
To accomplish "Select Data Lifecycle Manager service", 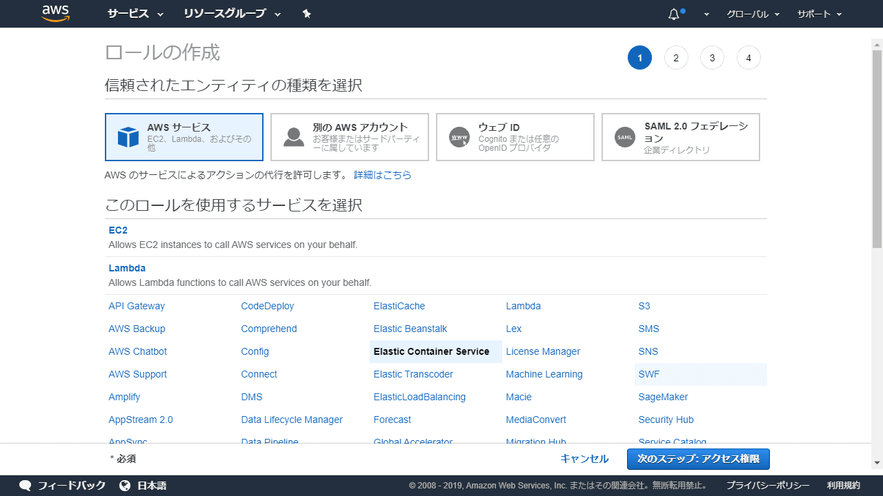I will [292, 420].
